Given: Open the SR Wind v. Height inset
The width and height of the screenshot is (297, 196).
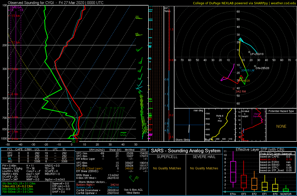Looking at the screenshot, I should [250, 125].
